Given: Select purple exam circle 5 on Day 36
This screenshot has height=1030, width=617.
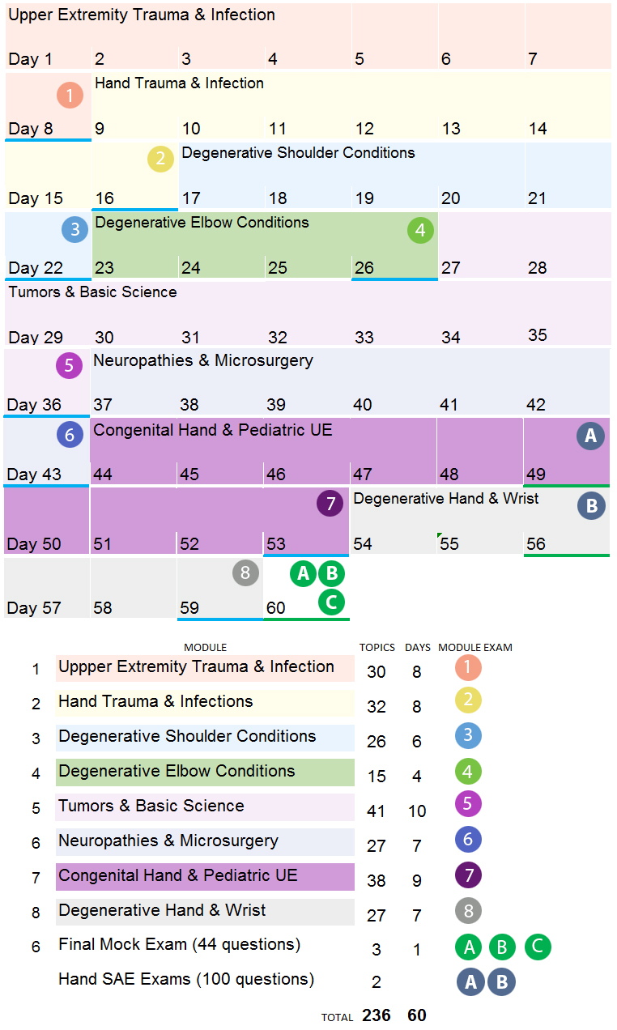Looking at the screenshot, I should 69,366.
